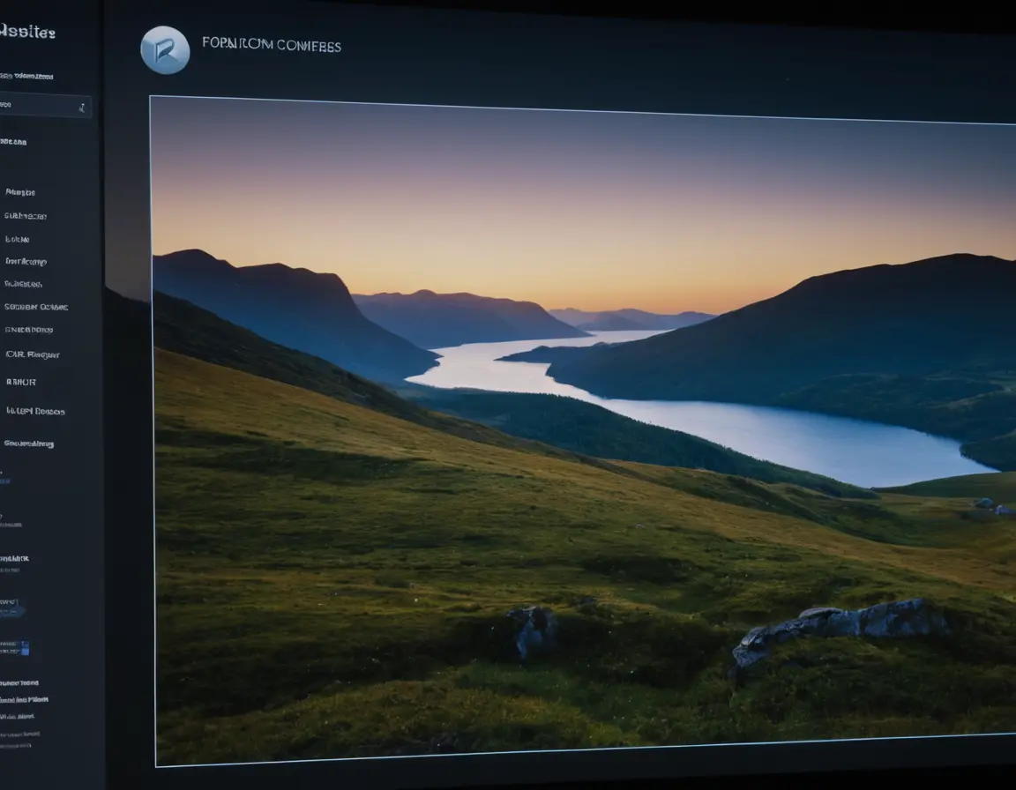This screenshot has height=790, width=1016.
Task: Select the landscape photo preview in the main panel
Action: (x=582, y=432)
